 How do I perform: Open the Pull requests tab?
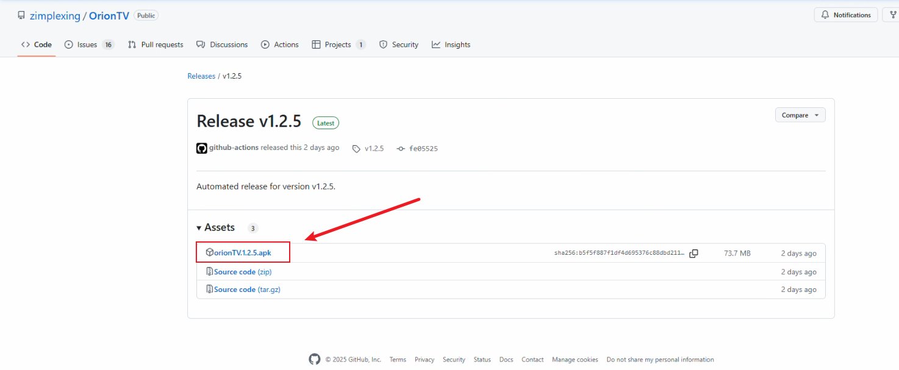156,44
